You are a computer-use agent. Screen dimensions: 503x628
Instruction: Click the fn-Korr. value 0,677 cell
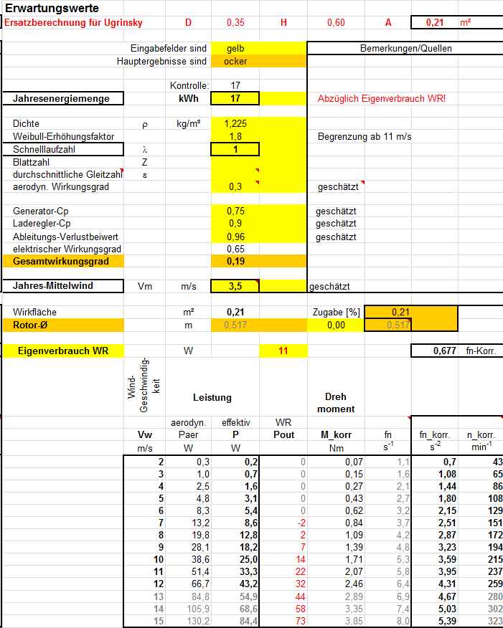pyautogui.click(x=434, y=351)
